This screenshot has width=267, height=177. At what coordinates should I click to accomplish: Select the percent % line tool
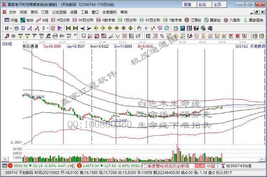162,36
